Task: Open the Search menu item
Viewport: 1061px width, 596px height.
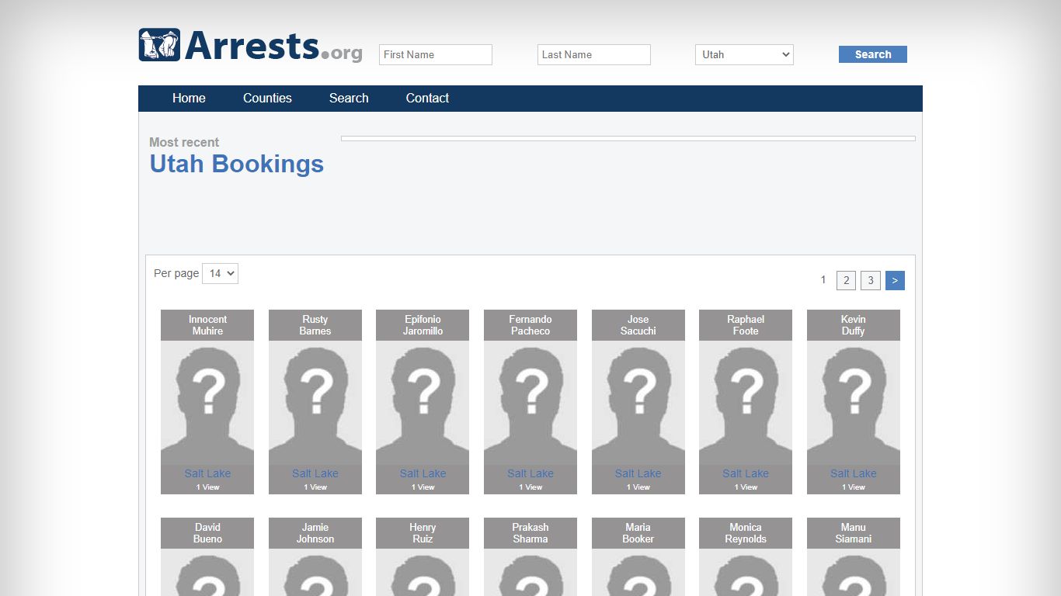Action: coord(349,98)
